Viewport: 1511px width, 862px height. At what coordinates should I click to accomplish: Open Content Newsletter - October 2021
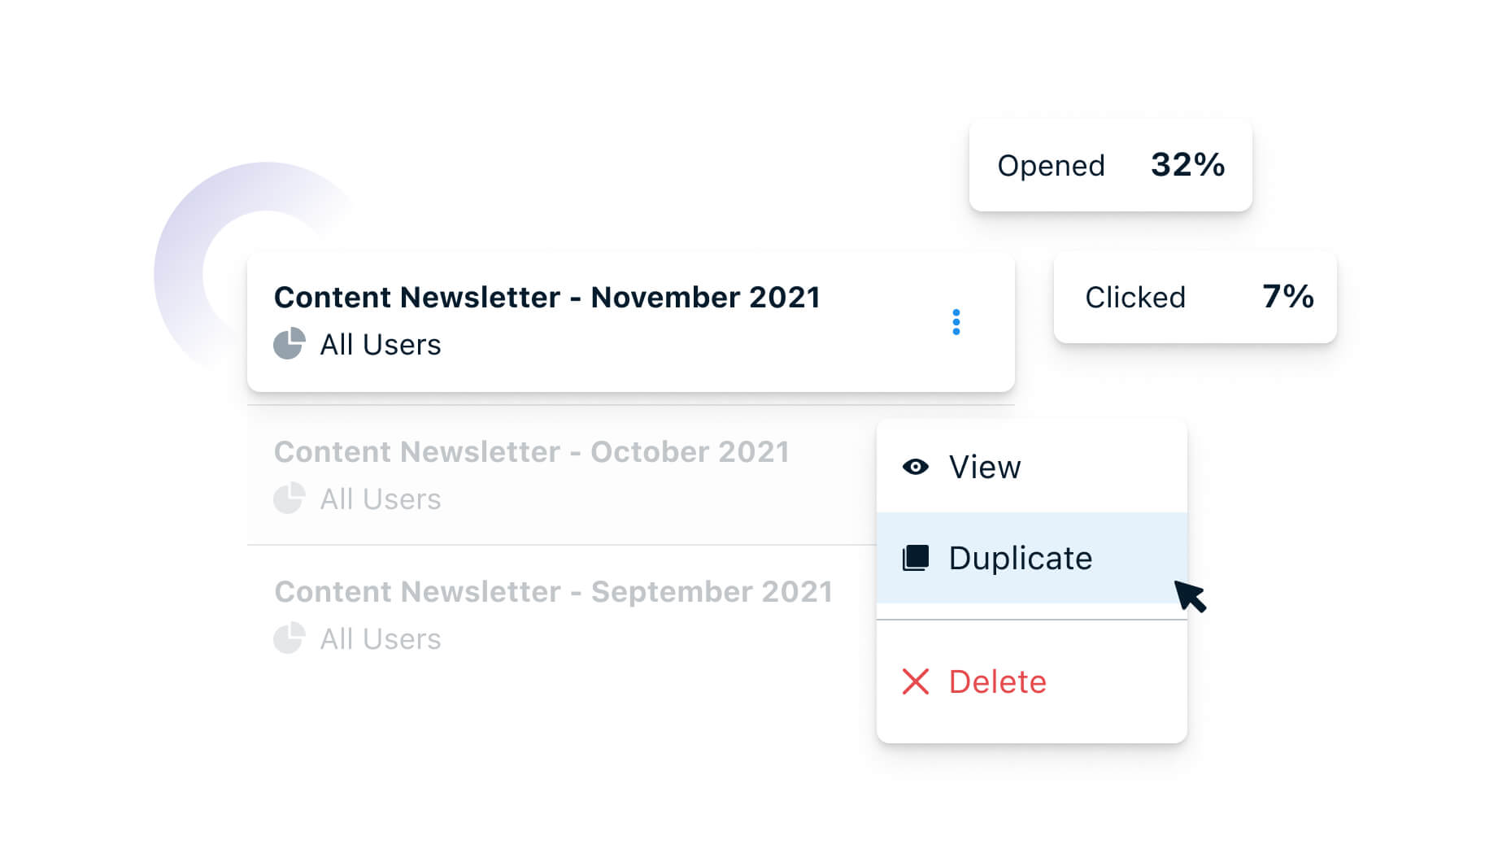(x=531, y=452)
